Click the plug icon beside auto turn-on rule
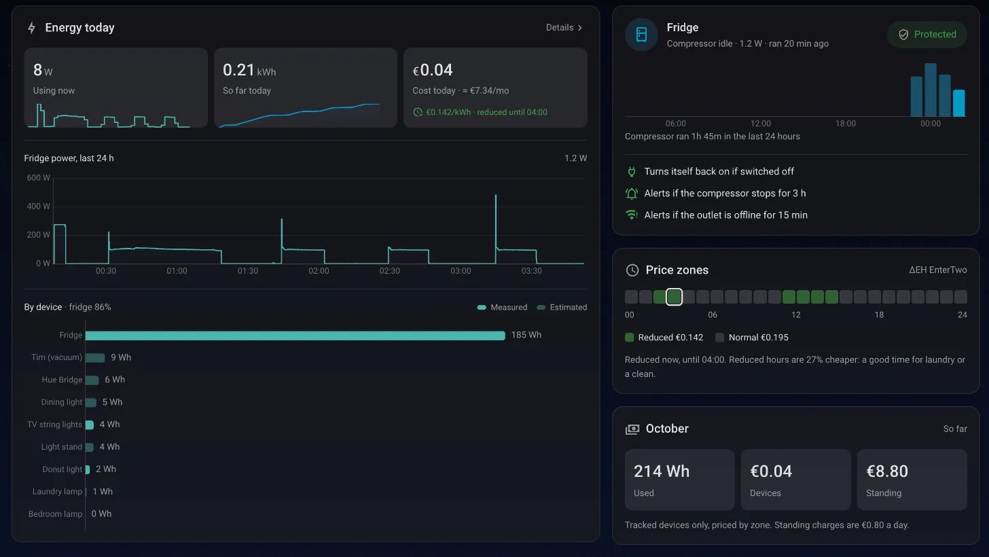Image resolution: width=989 pixels, height=557 pixels. pyautogui.click(x=632, y=172)
